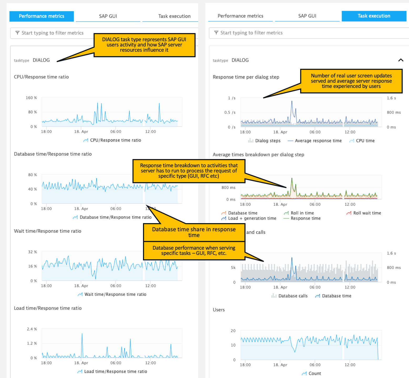Click the CPU/Response time ratio heading

(41, 77)
